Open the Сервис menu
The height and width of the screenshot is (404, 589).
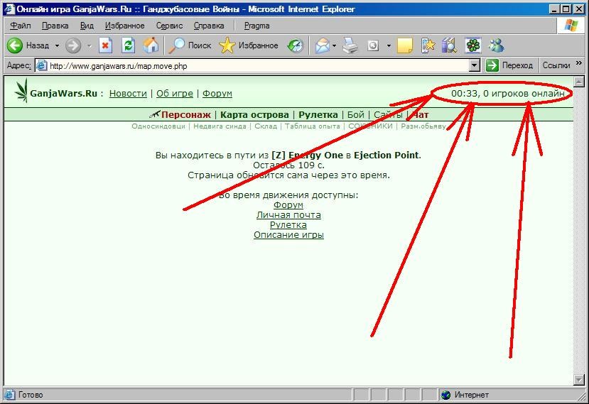click(x=169, y=26)
